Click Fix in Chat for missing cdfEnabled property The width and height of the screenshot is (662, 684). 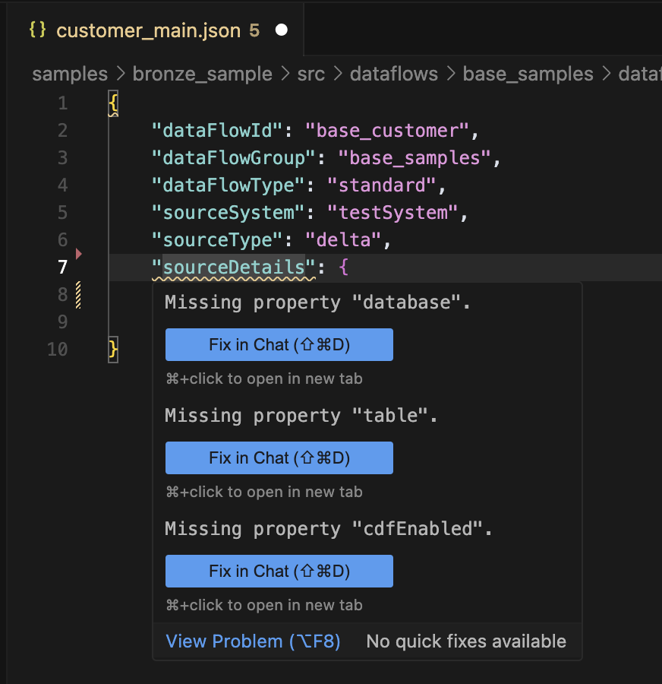click(x=279, y=571)
